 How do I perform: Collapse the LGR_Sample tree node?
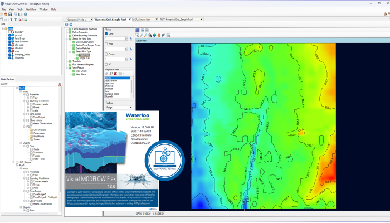(14, 162)
